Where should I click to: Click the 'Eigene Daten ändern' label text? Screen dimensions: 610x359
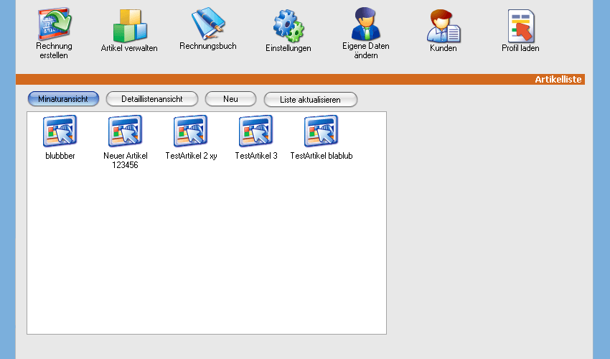tap(366, 50)
